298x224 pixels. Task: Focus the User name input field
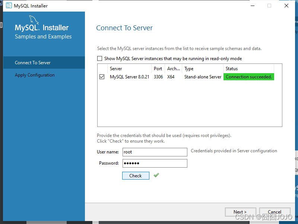coord(155,152)
